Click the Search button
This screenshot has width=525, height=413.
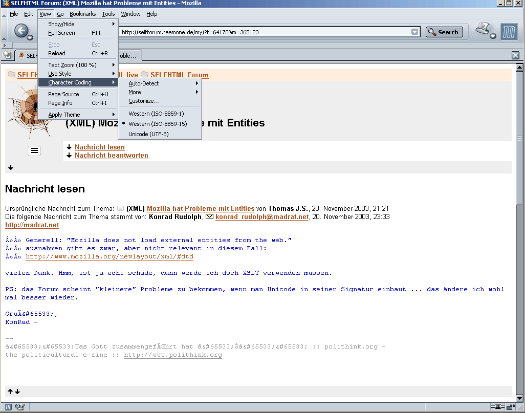pyautogui.click(x=444, y=32)
